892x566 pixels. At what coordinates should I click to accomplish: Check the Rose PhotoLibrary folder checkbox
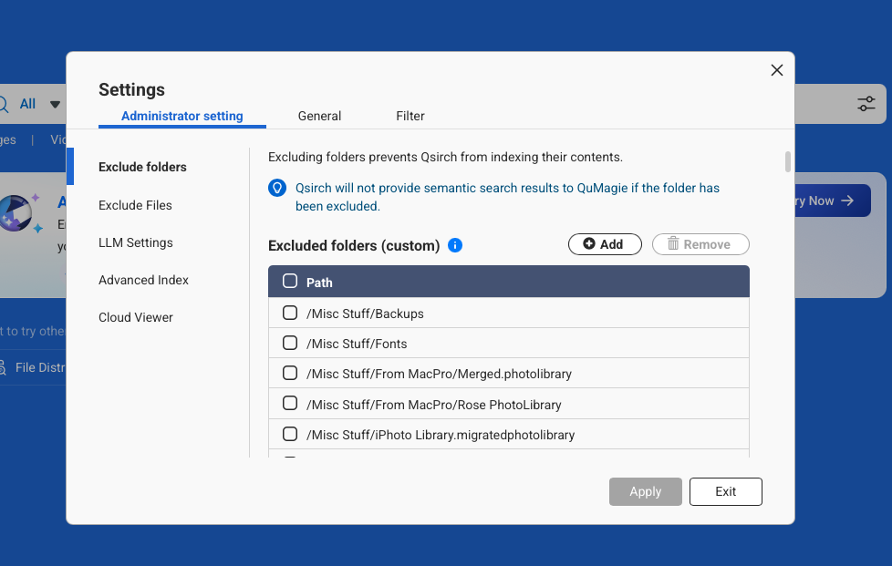pos(290,403)
